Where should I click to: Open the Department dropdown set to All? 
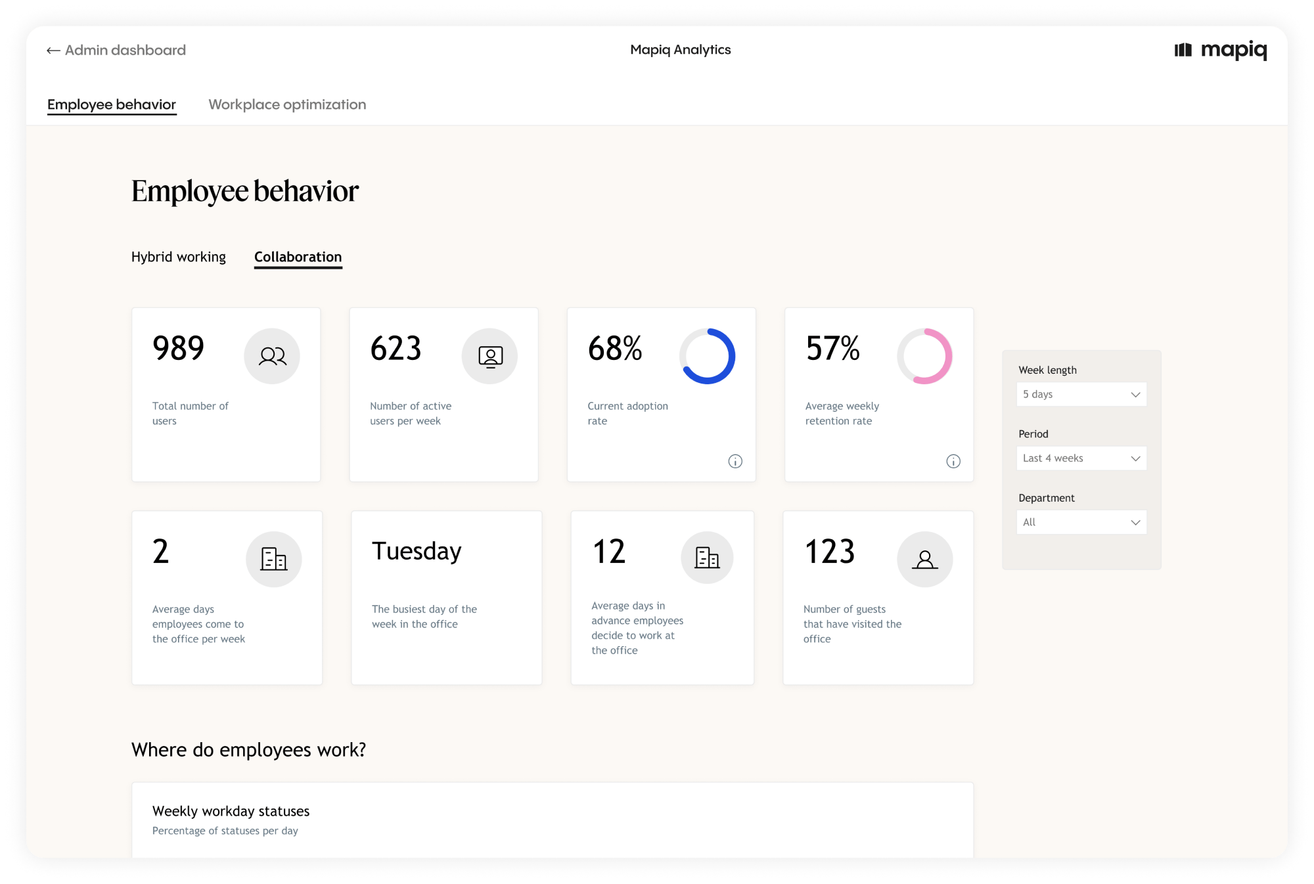(1081, 522)
